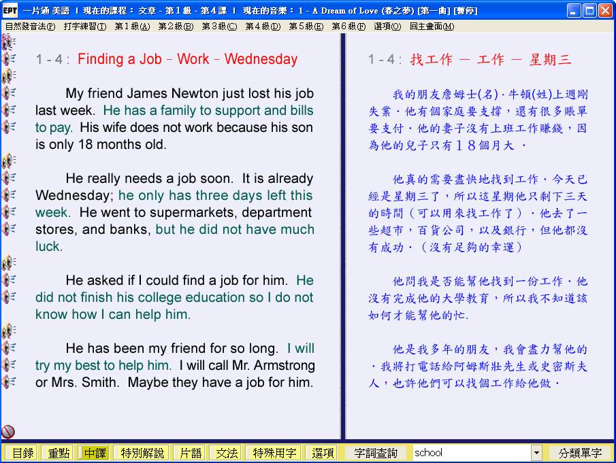The height and width of the screenshot is (463, 616).
Task: Open the 自然發音法 menu
Action: tap(30, 27)
